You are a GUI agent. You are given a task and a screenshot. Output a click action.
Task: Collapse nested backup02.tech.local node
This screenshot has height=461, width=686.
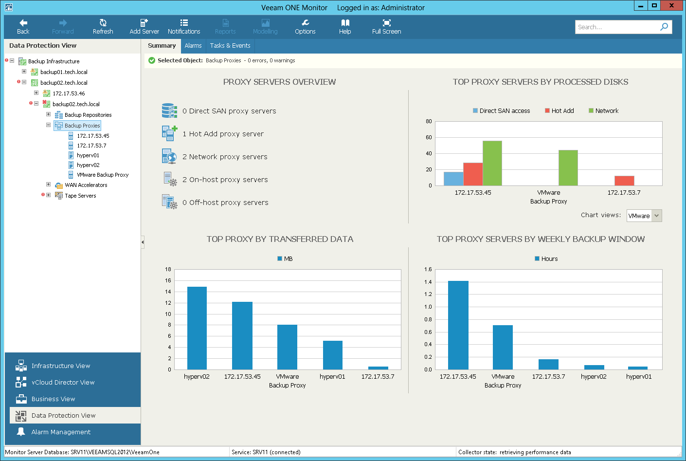[x=36, y=103]
